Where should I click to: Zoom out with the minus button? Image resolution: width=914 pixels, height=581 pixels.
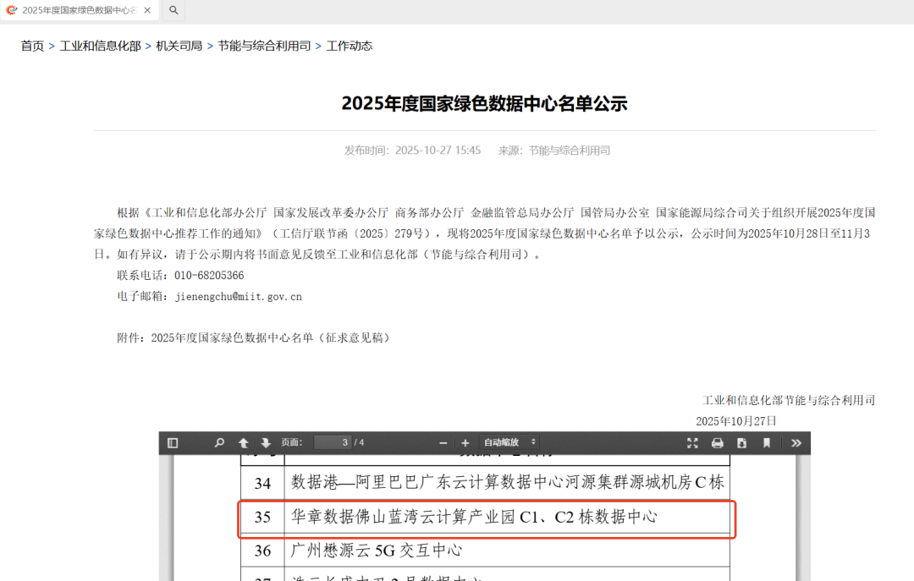click(443, 443)
